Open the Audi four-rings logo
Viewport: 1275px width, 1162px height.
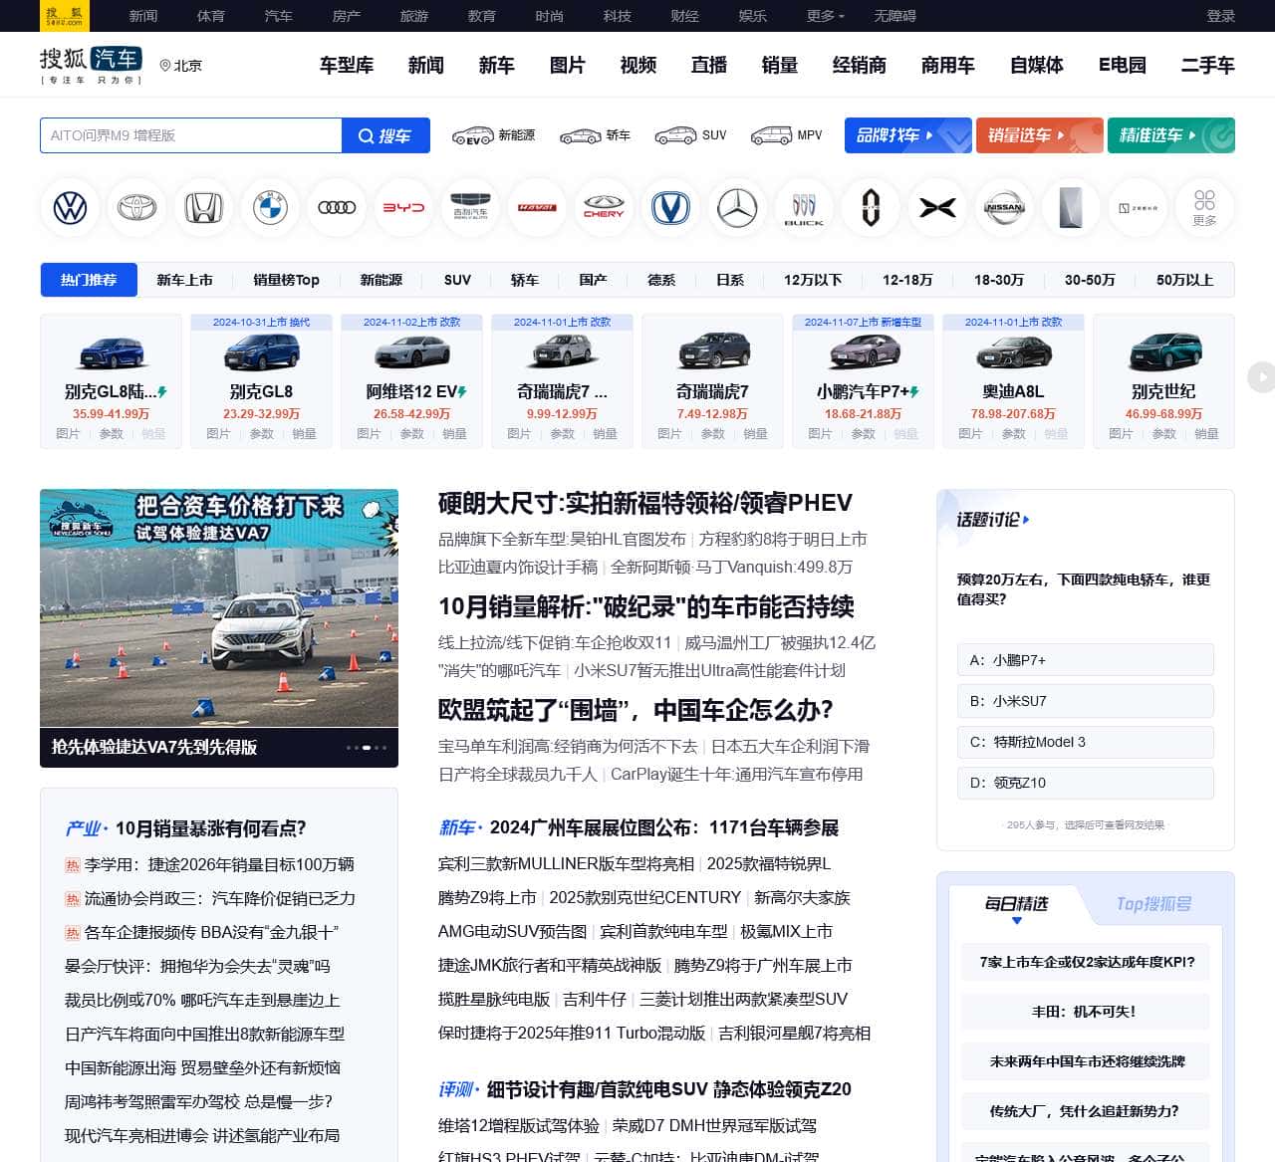(337, 207)
